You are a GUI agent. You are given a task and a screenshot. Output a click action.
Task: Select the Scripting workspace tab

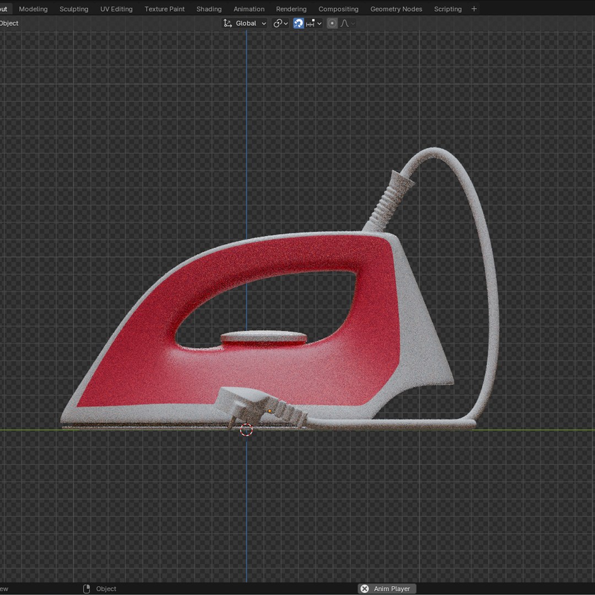(x=448, y=9)
